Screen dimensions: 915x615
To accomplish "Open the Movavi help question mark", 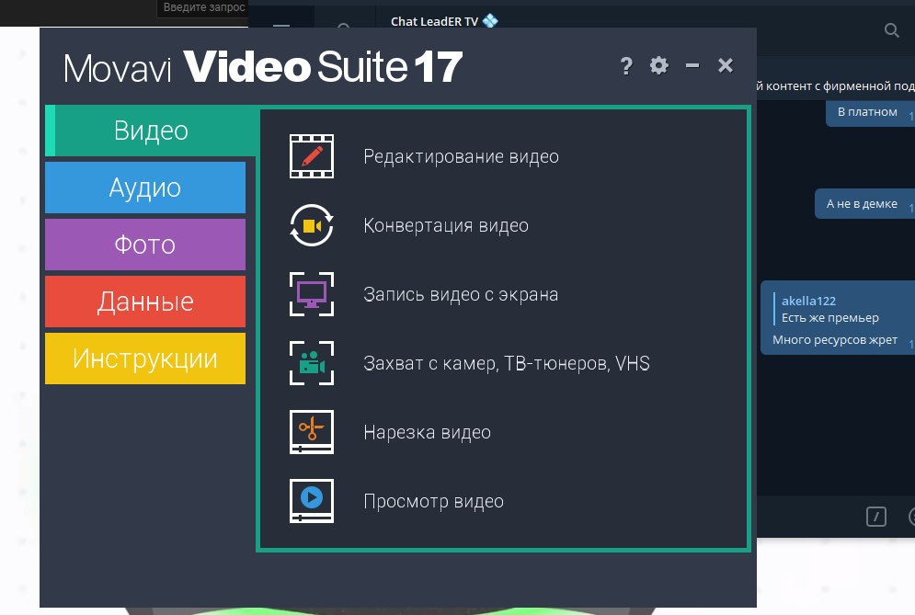I will click(626, 65).
